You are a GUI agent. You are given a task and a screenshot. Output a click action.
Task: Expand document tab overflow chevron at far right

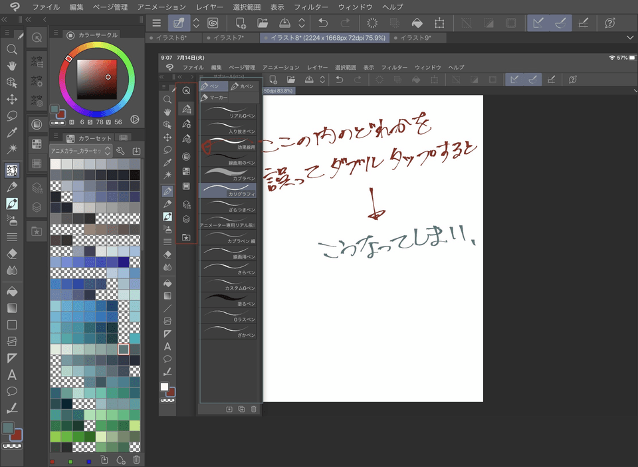point(630,38)
